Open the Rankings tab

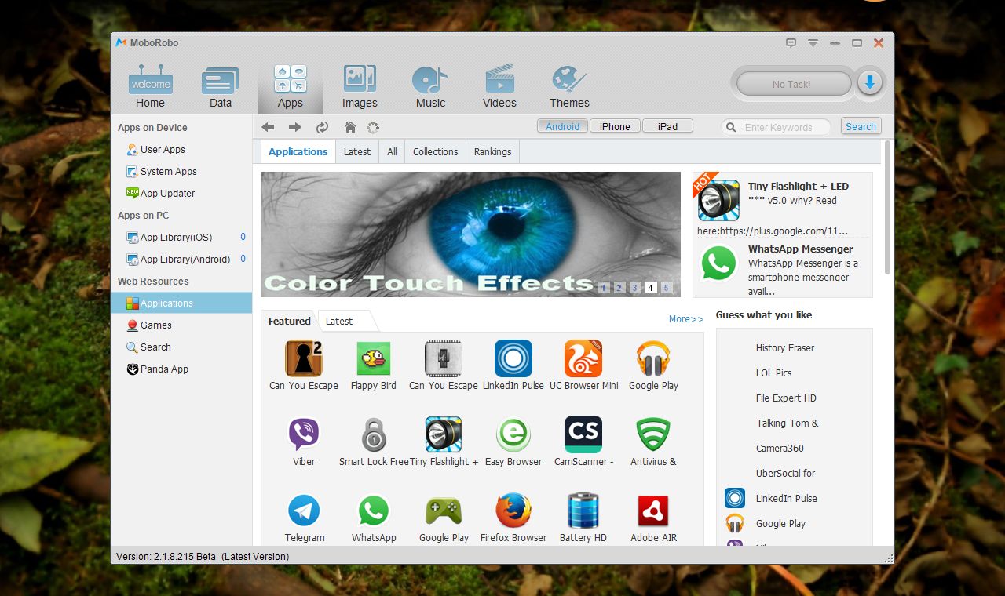point(493,151)
